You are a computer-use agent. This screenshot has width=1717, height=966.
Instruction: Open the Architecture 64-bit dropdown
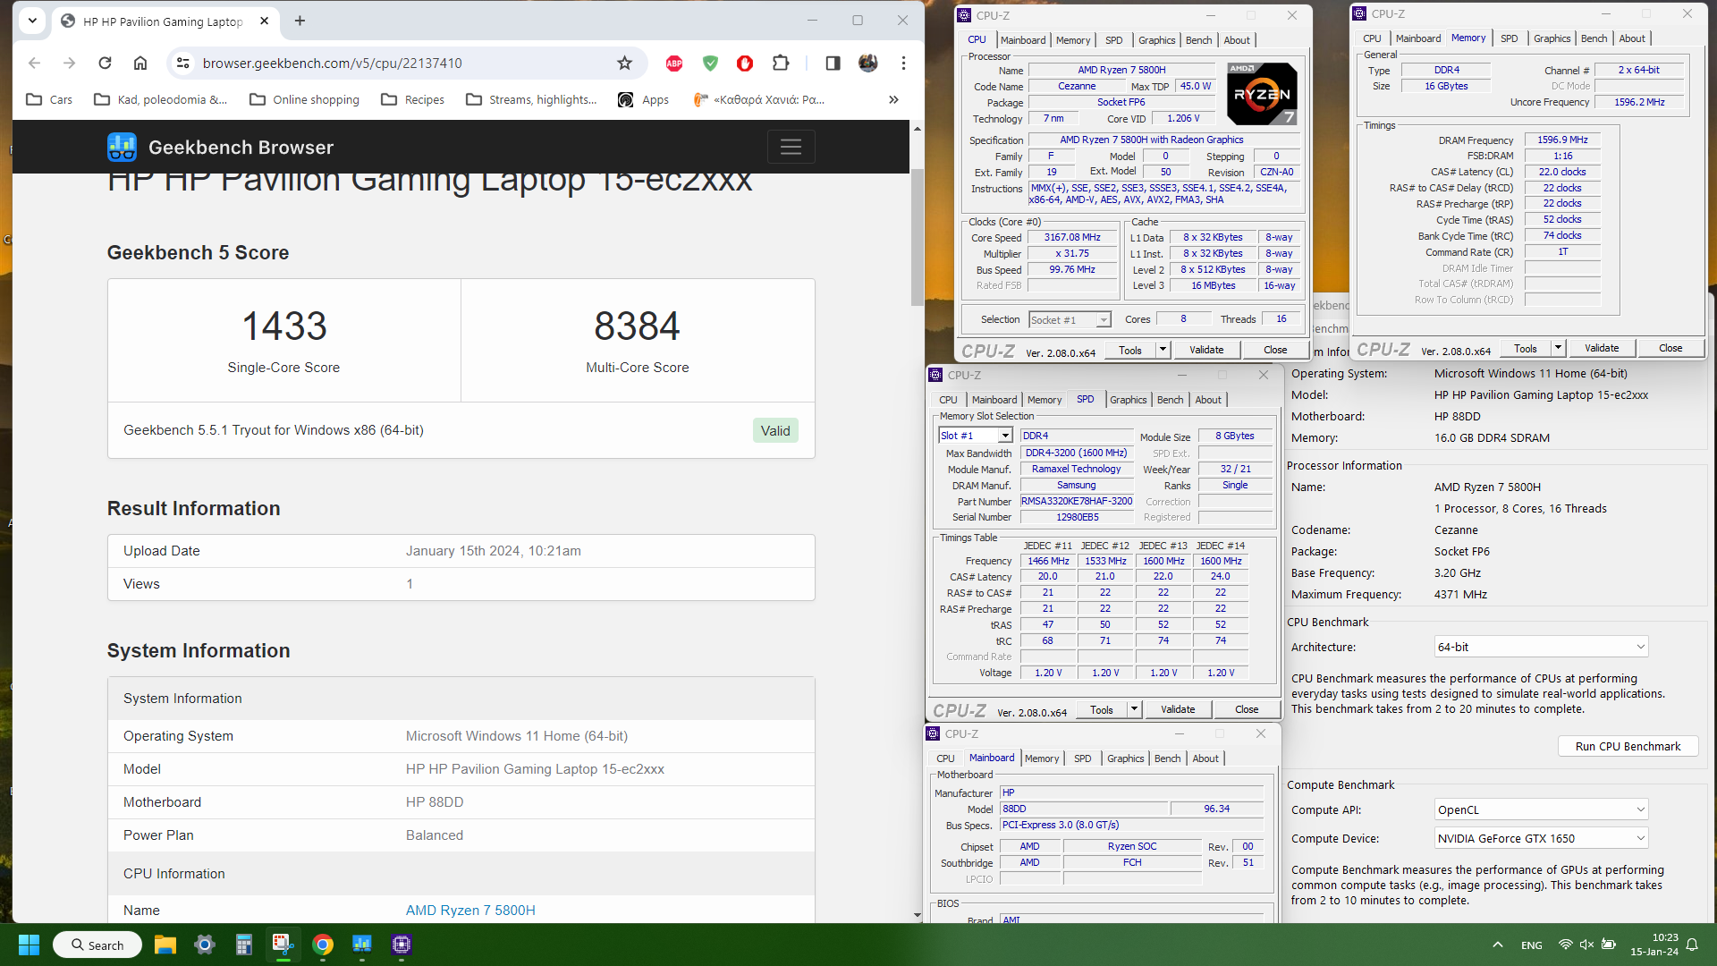(1541, 647)
